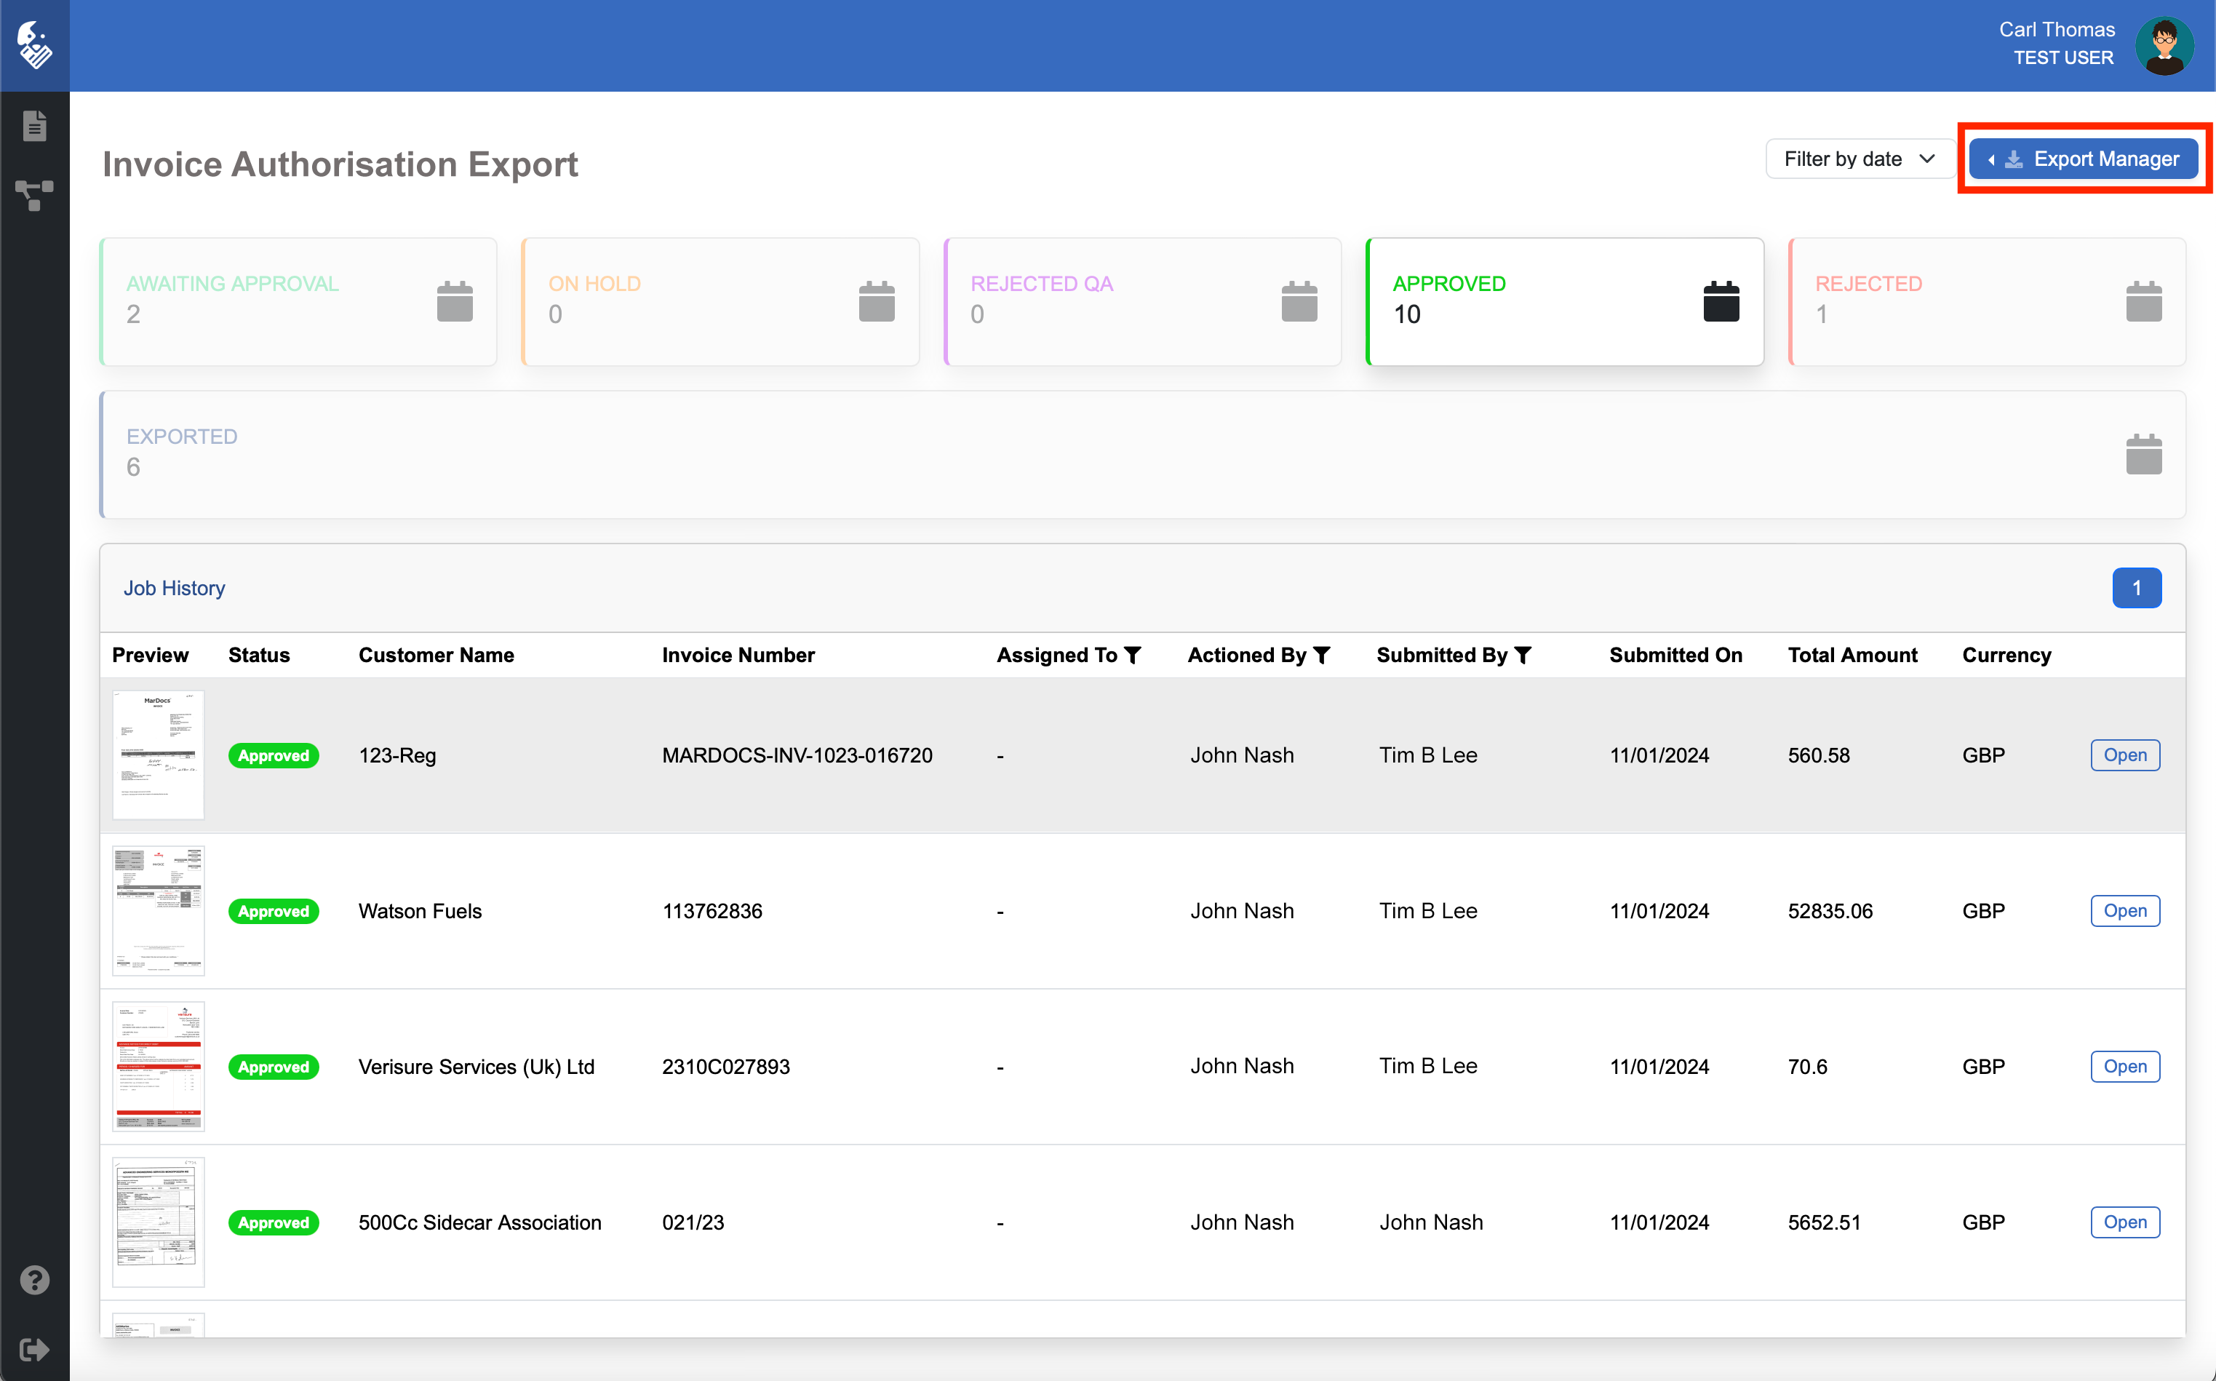Open the 123-Reg invoice row
This screenshot has width=2216, height=1381.
click(x=2124, y=755)
